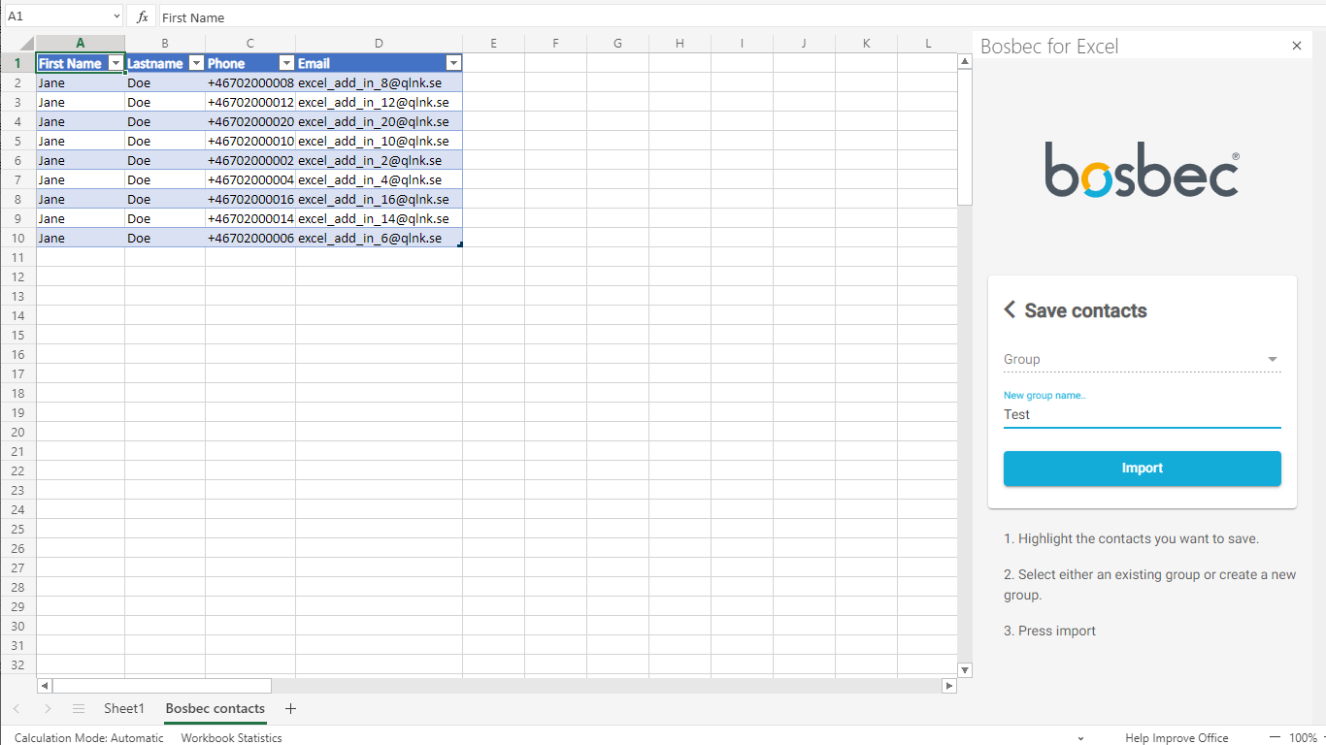Open the all sheets list icon
This screenshot has height=745, width=1326.
pyautogui.click(x=79, y=709)
